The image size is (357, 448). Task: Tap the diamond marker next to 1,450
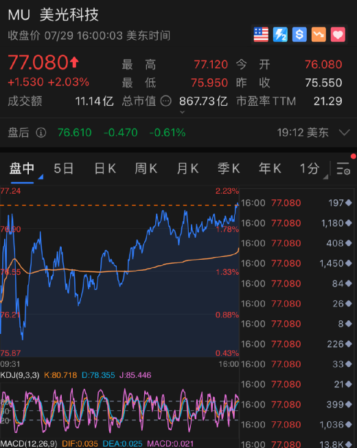349,263
